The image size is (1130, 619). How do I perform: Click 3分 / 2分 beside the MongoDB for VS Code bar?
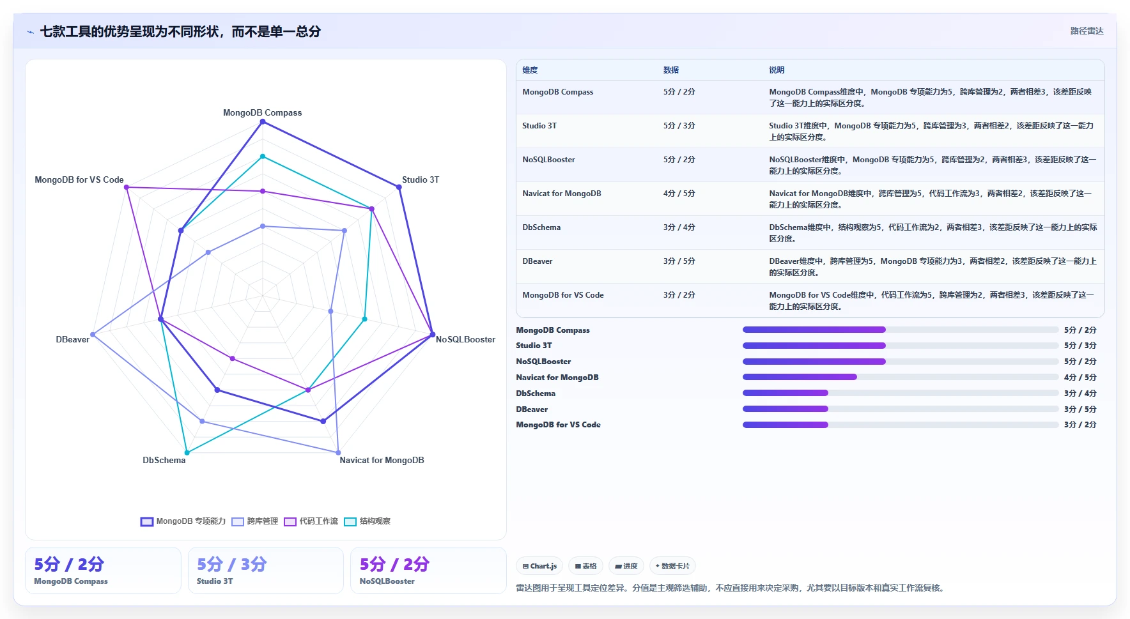[x=1080, y=425]
